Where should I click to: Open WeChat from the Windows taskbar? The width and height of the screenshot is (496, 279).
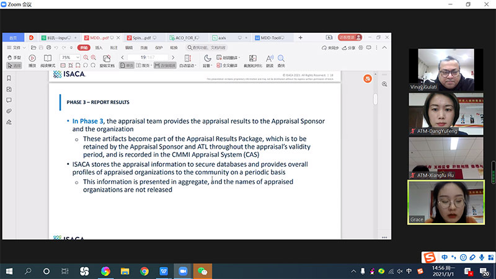(x=203, y=271)
